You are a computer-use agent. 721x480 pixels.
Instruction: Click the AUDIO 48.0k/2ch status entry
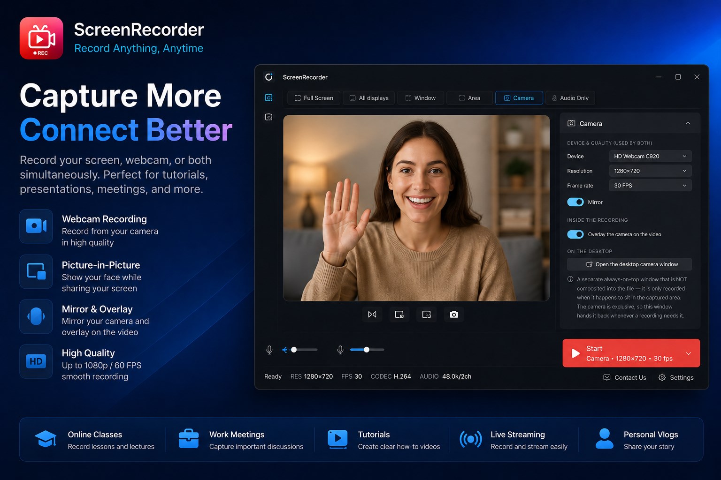click(x=445, y=376)
